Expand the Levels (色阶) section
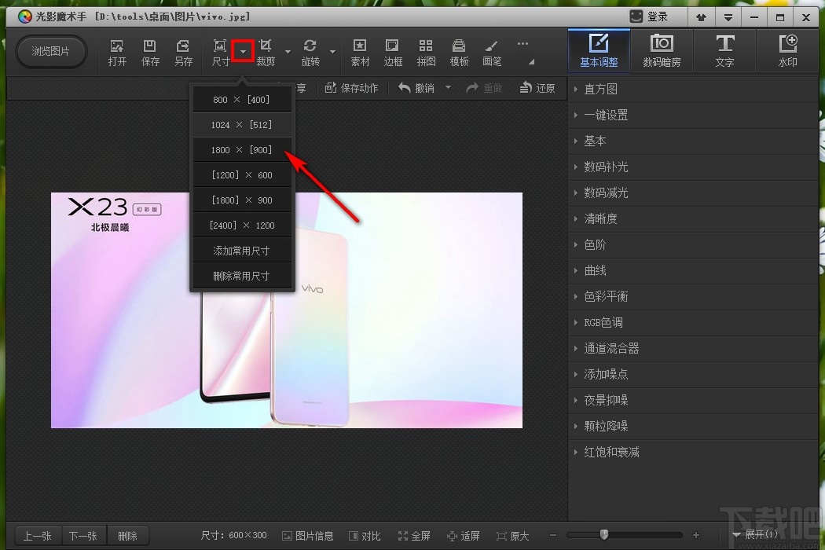Image resolution: width=825 pixels, height=550 pixels. pos(694,244)
